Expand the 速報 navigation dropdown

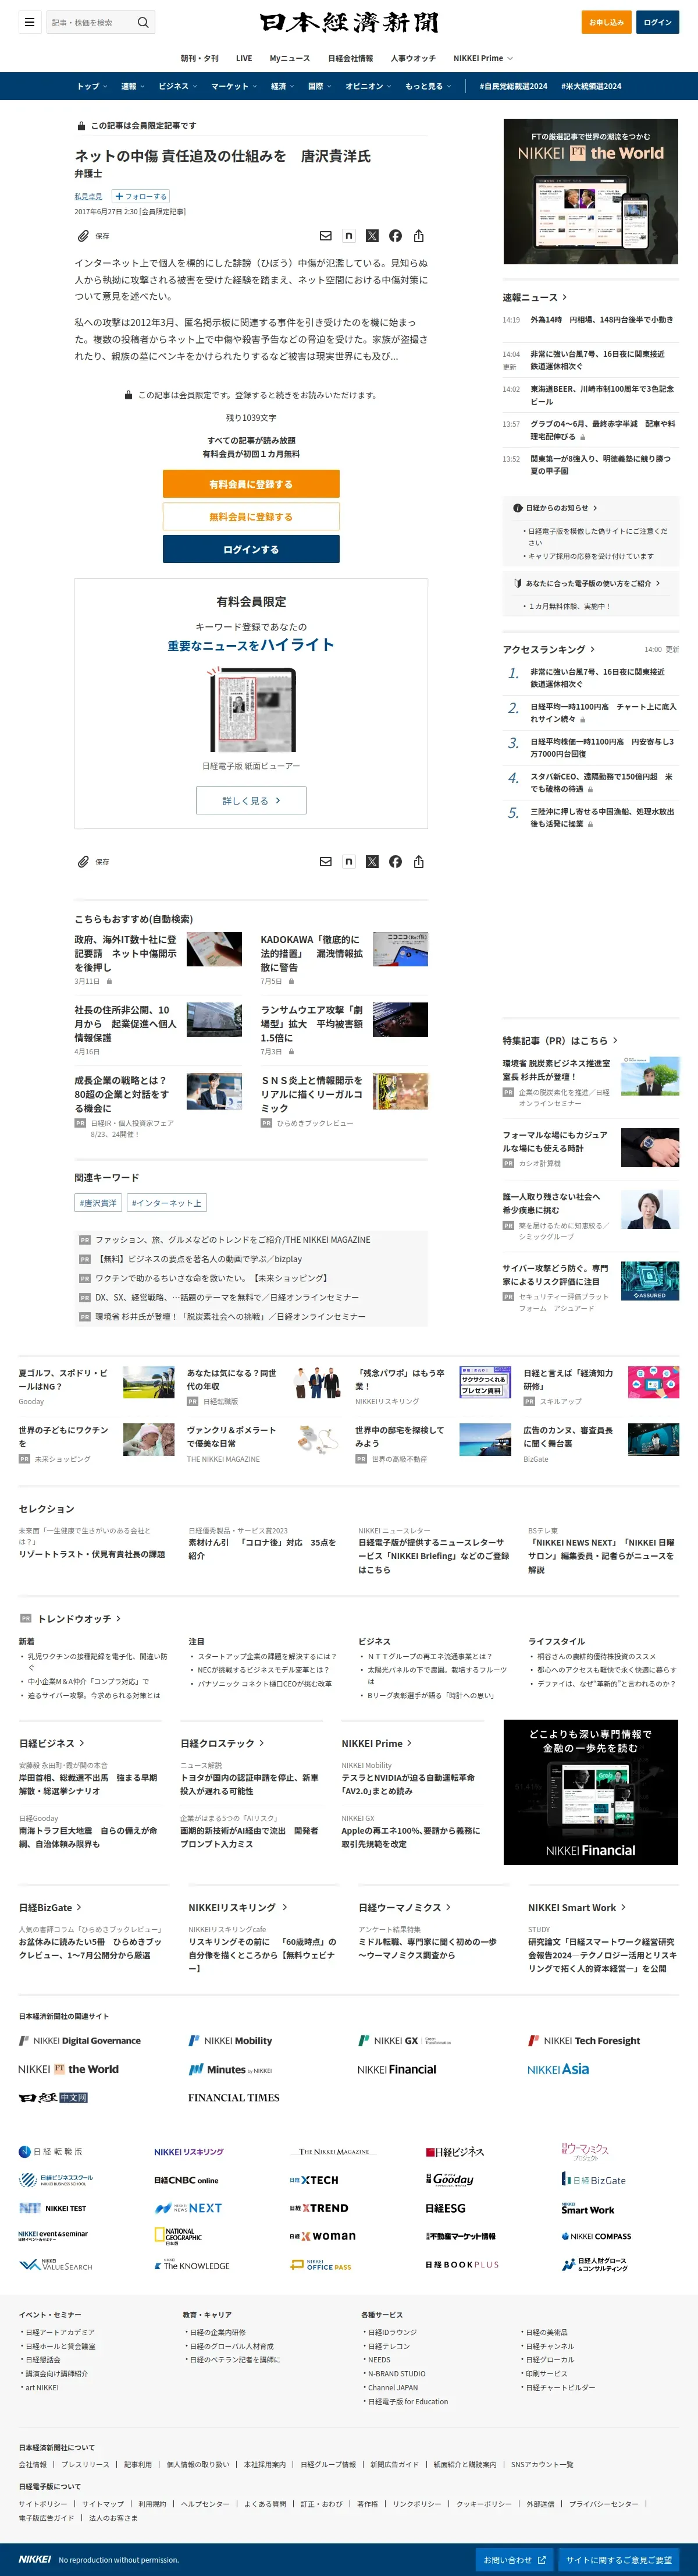133,86
